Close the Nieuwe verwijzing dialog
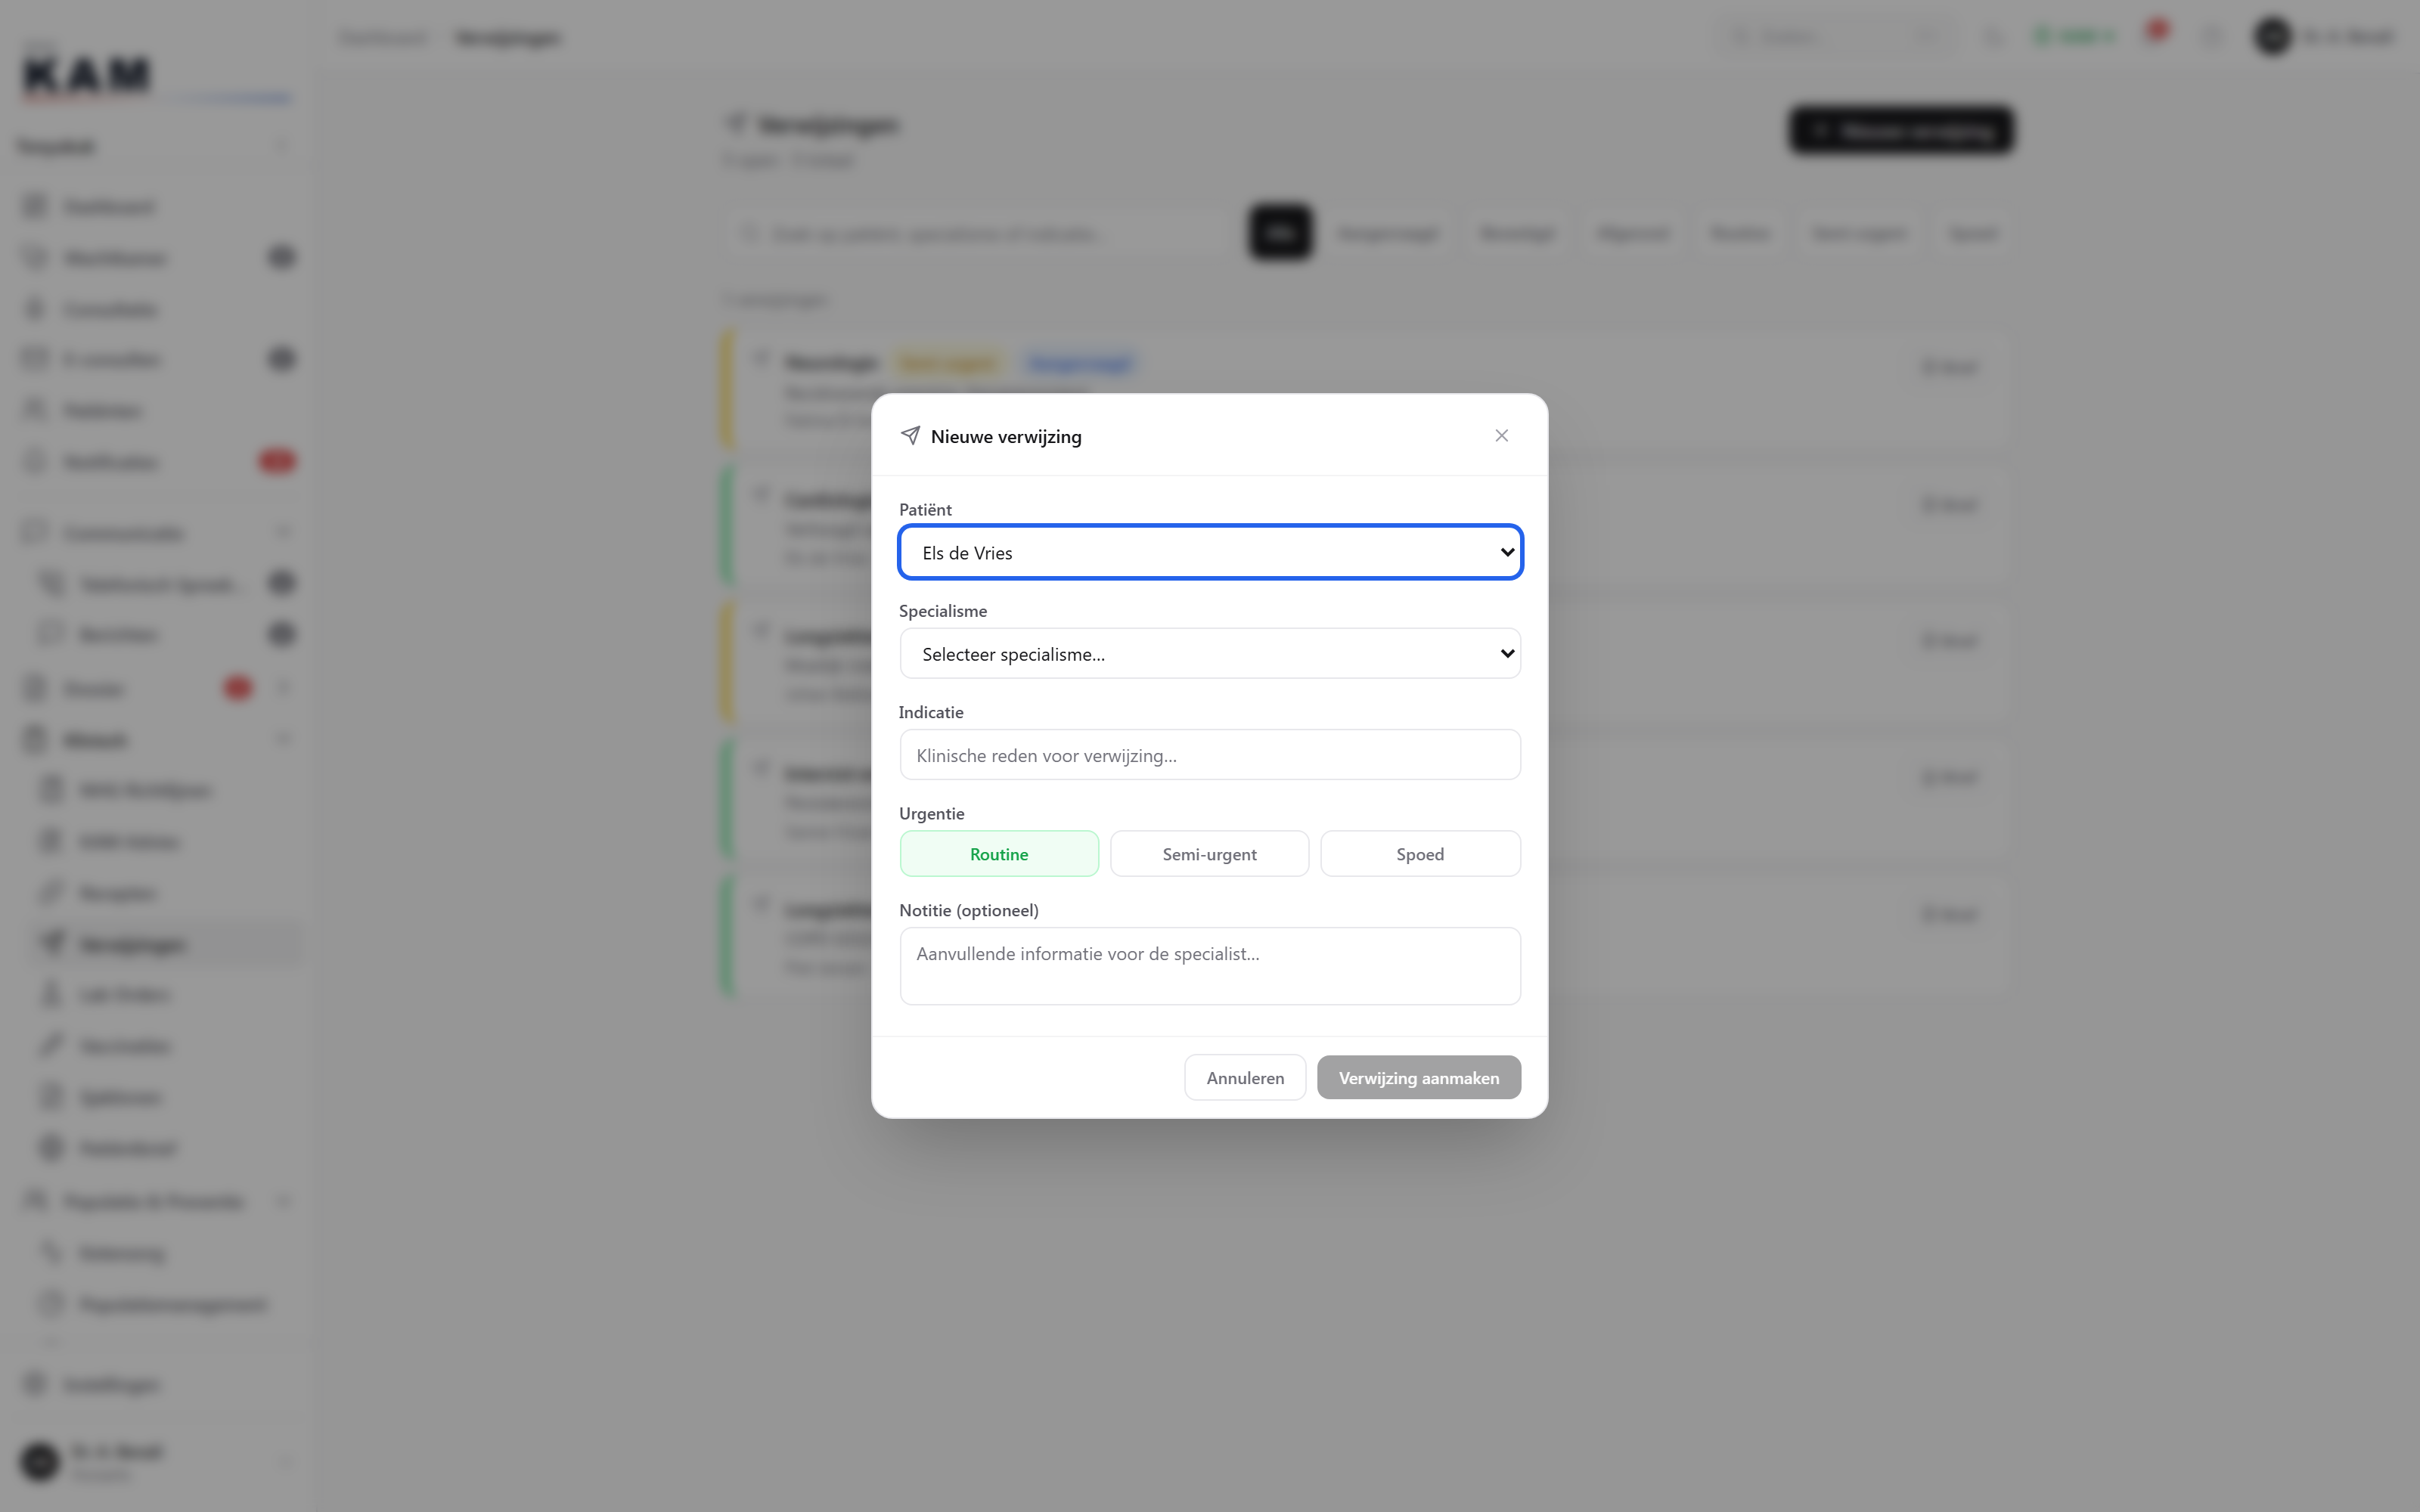The height and width of the screenshot is (1512, 2420). [1501, 435]
